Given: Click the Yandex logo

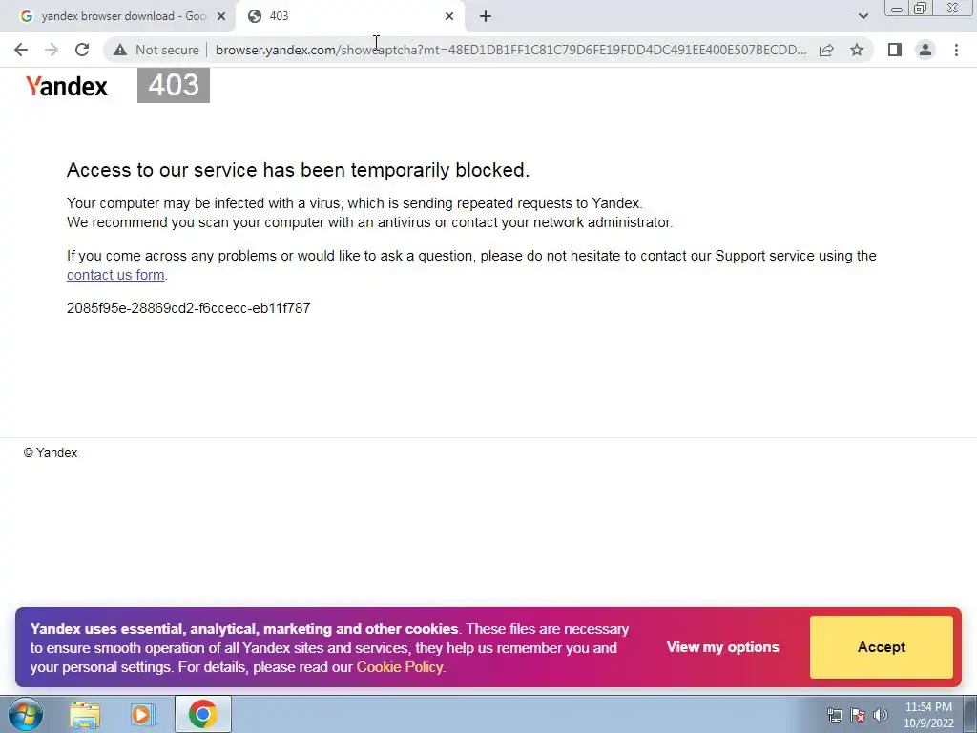Looking at the screenshot, I should (67, 86).
